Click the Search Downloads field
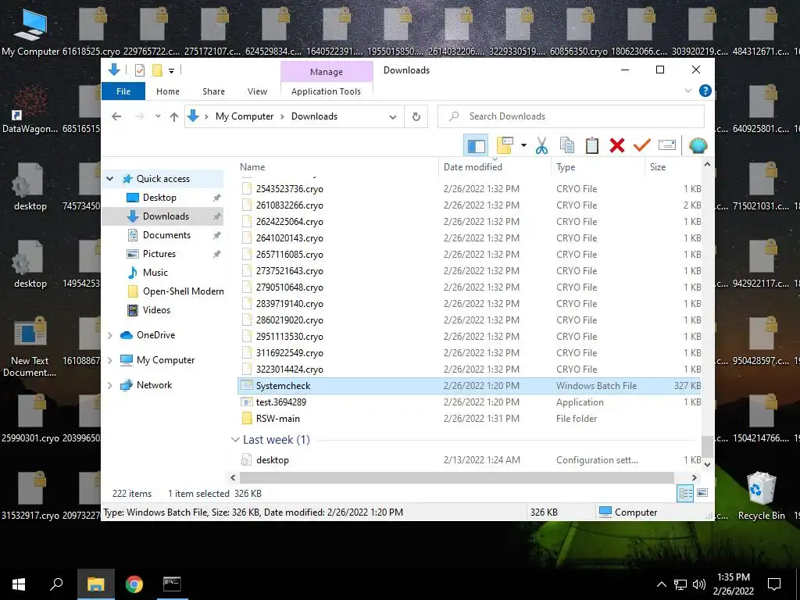This screenshot has height=600, width=800. (x=571, y=116)
